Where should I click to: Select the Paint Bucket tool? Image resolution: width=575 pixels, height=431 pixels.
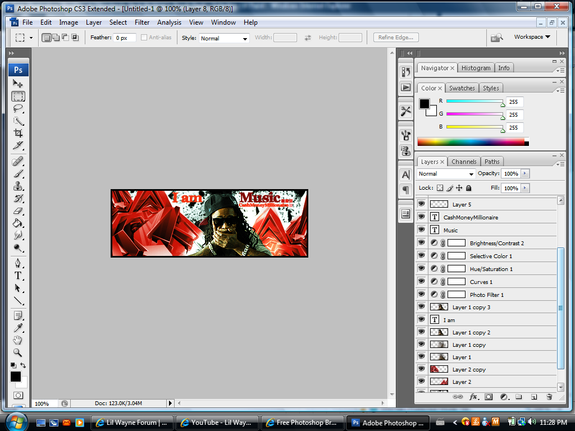tap(17, 223)
